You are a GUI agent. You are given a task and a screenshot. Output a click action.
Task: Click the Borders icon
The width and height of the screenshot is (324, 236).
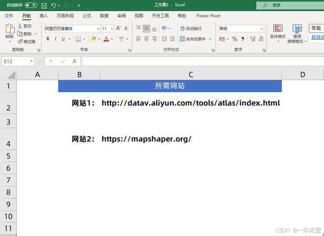click(x=78, y=39)
